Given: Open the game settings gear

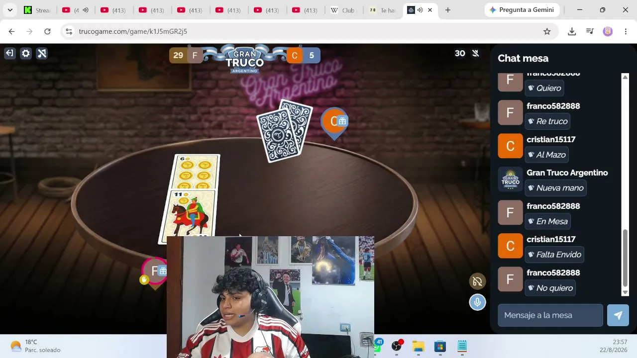Looking at the screenshot, I should tap(26, 53).
